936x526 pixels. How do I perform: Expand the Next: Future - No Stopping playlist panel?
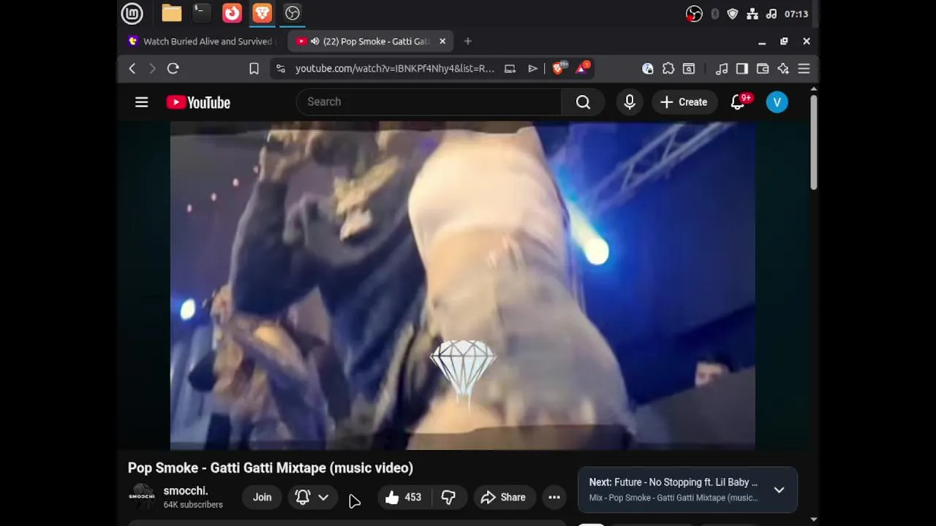(780, 490)
